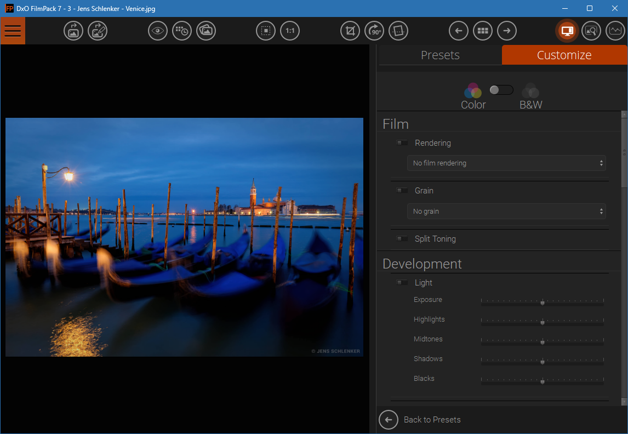
Task: Click the Split Toning label
Action: tap(435, 239)
